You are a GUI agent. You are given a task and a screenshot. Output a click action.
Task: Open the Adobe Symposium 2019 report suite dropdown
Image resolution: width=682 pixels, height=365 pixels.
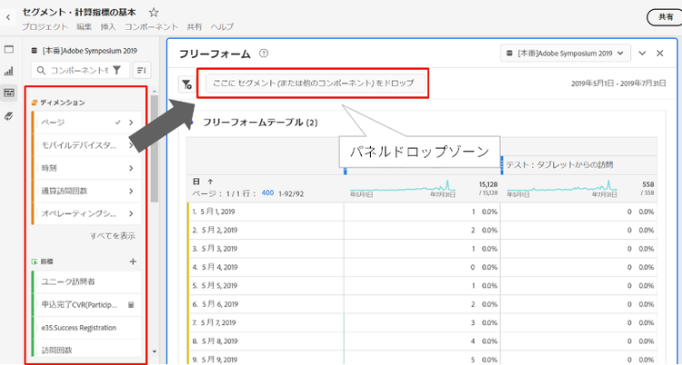tap(567, 54)
